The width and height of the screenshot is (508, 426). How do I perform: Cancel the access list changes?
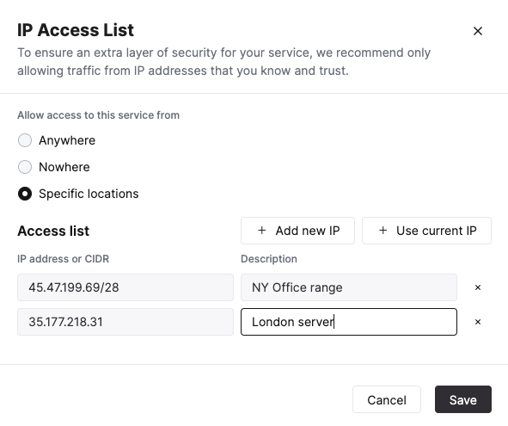(387, 399)
